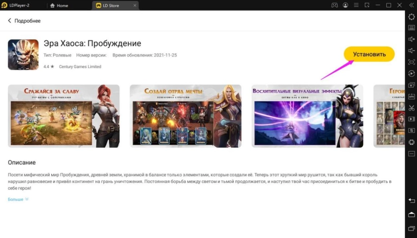417x238 pixels.
Task: Click the Тип: Ролевые genre label
Action: click(58, 55)
